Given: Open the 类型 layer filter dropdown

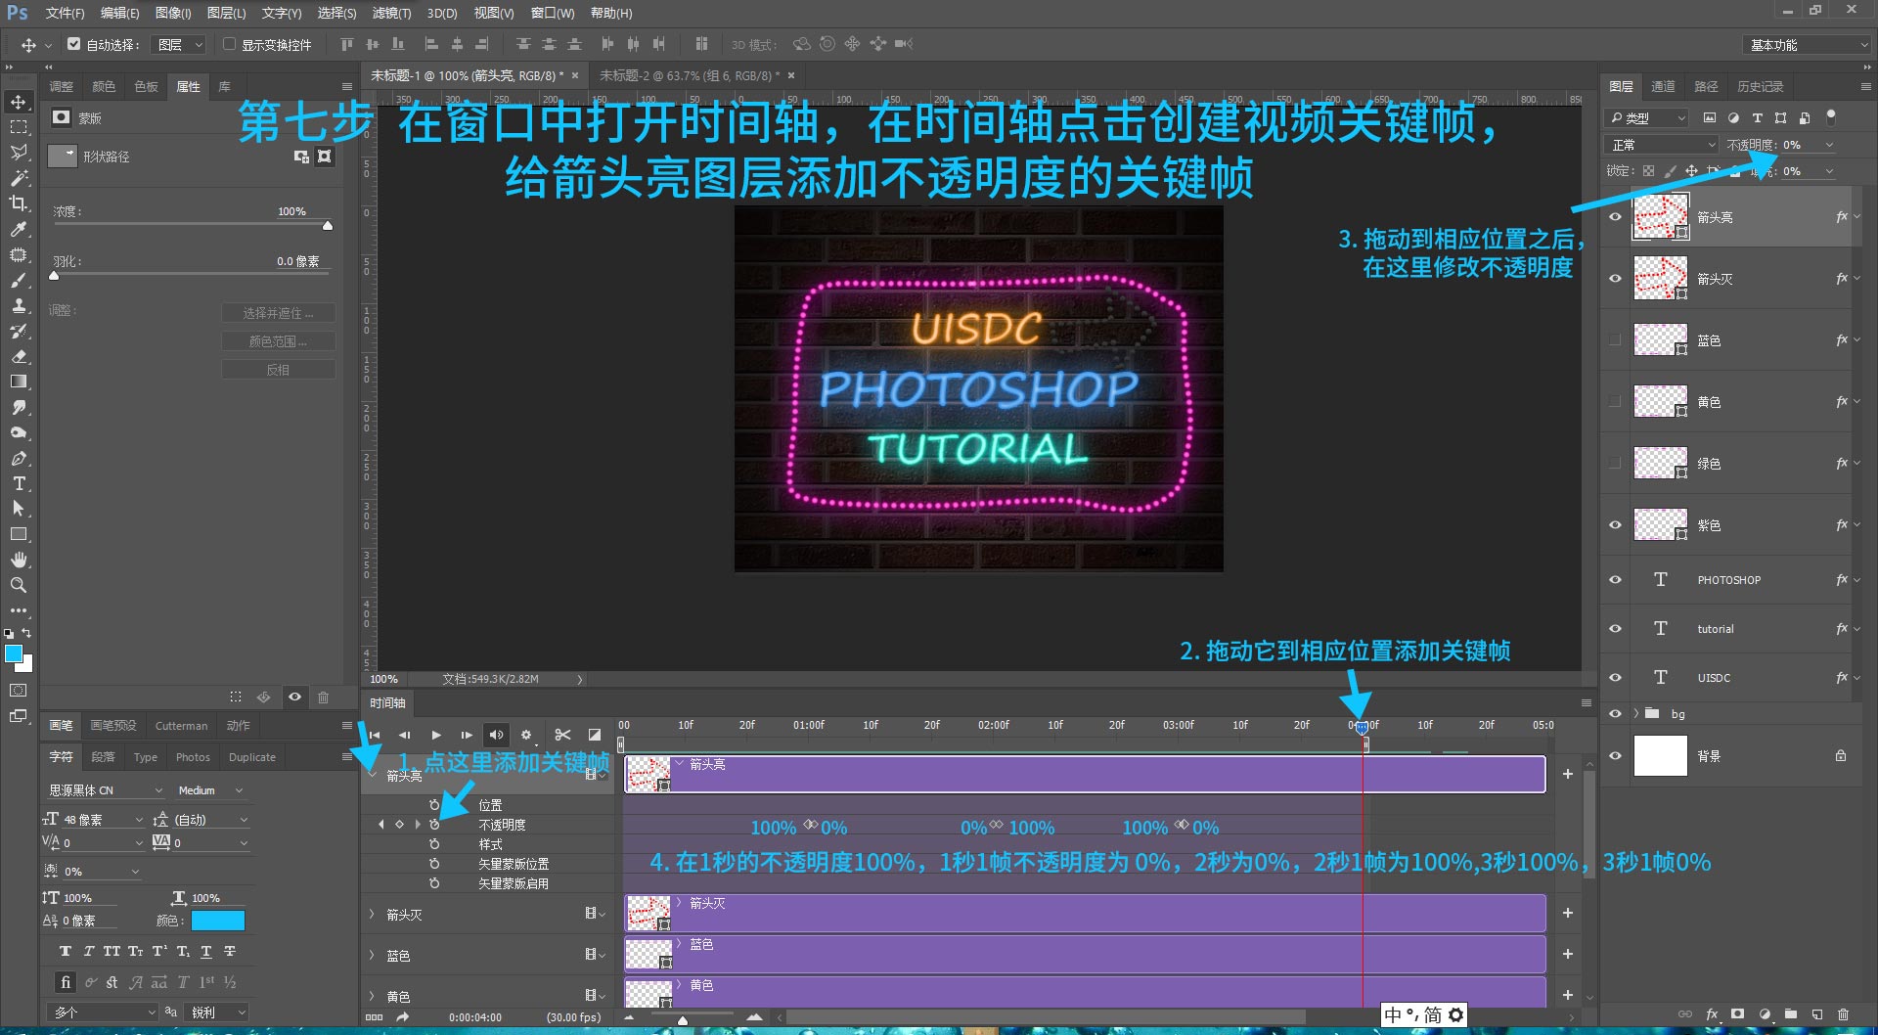Looking at the screenshot, I should 1647,118.
